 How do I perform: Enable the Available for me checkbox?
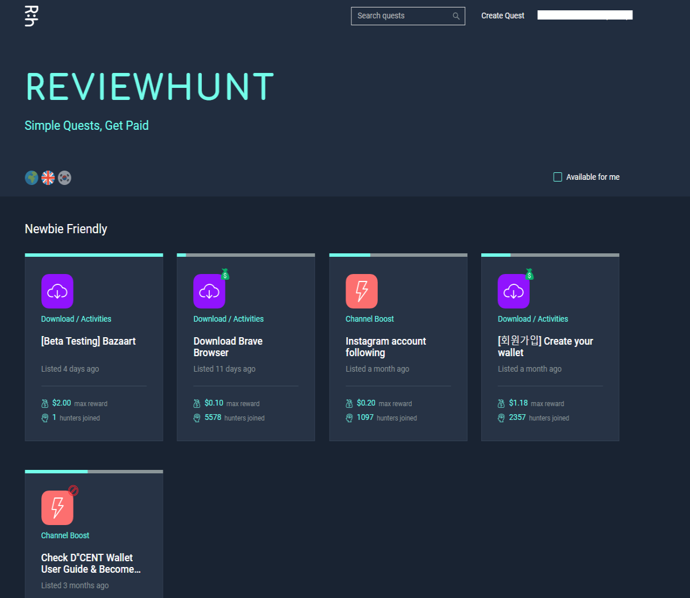pyautogui.click(x=558, y=177)
